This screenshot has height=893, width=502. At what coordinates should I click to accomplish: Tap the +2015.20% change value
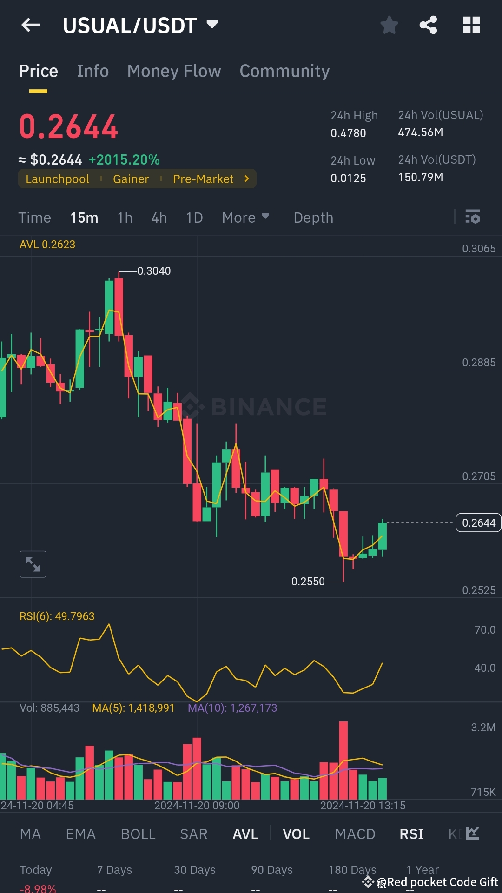click(124, 159)
